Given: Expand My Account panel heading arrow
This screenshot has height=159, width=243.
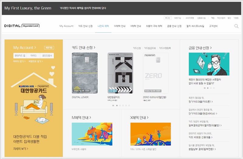Looking at the screenshot, I should point(35,48).
